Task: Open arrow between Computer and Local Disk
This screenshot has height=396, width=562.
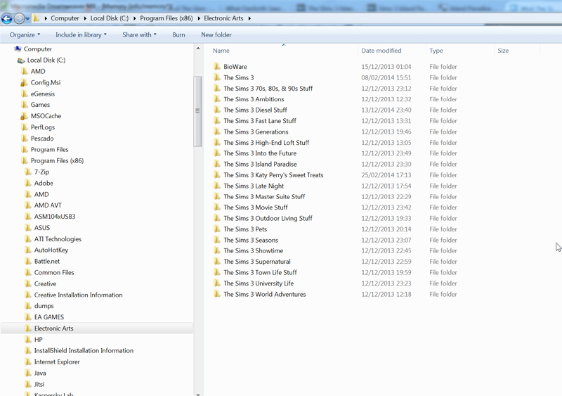Action: pyautogui.click(x=85, y=18)
